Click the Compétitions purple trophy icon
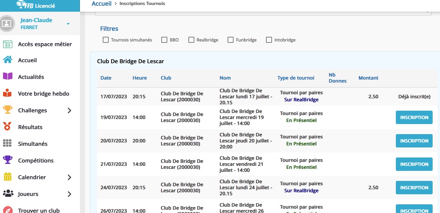The width and height of the screenshot is (440, 213). tap(7, 160)
